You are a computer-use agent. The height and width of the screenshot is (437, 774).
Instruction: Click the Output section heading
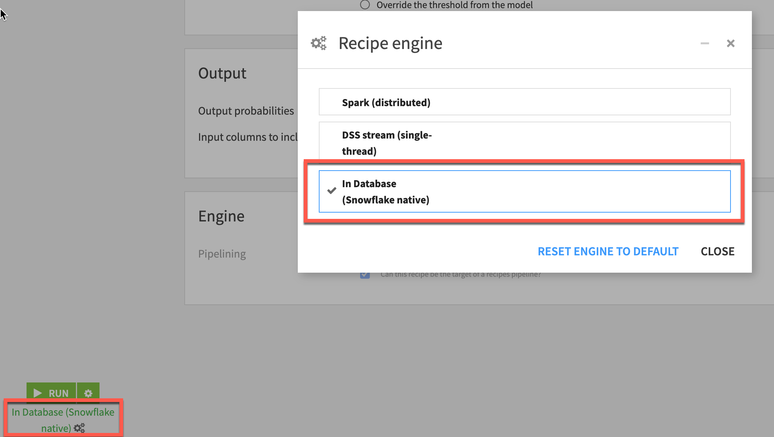pyautogui.click(x=222, y=73)
